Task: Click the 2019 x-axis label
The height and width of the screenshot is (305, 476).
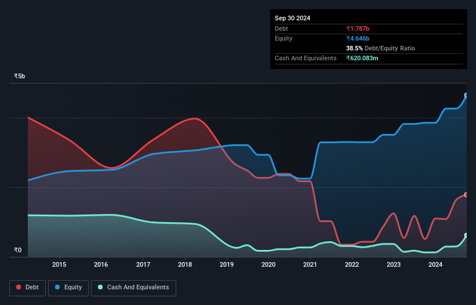Action: click(227, 264)
